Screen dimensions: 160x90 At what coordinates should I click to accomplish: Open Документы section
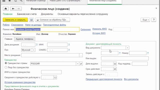click(x=47, y=14)
